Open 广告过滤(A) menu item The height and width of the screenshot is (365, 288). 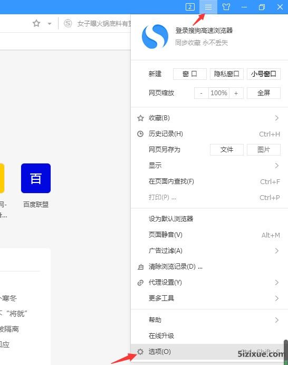209,251
